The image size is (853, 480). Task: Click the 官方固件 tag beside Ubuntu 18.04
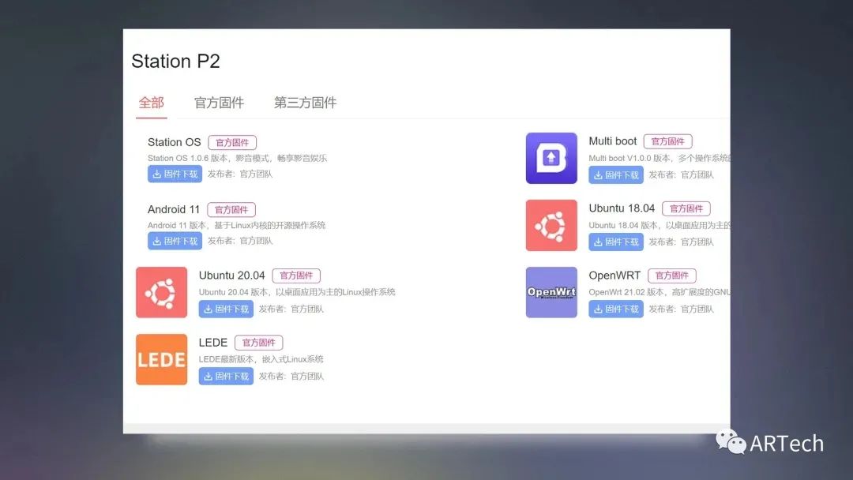coord(686,208)
